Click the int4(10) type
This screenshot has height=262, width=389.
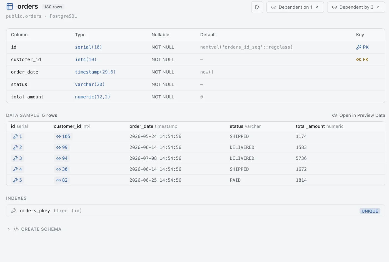tap(86, 60)
